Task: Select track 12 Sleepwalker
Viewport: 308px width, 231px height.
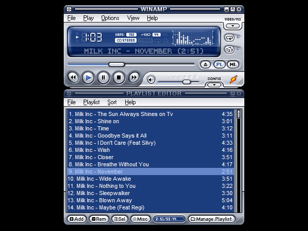Action: (x=150, y=193)
